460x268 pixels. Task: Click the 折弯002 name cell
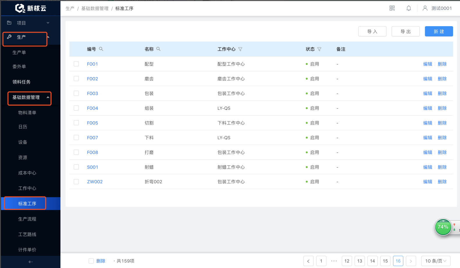coord(153,182)
